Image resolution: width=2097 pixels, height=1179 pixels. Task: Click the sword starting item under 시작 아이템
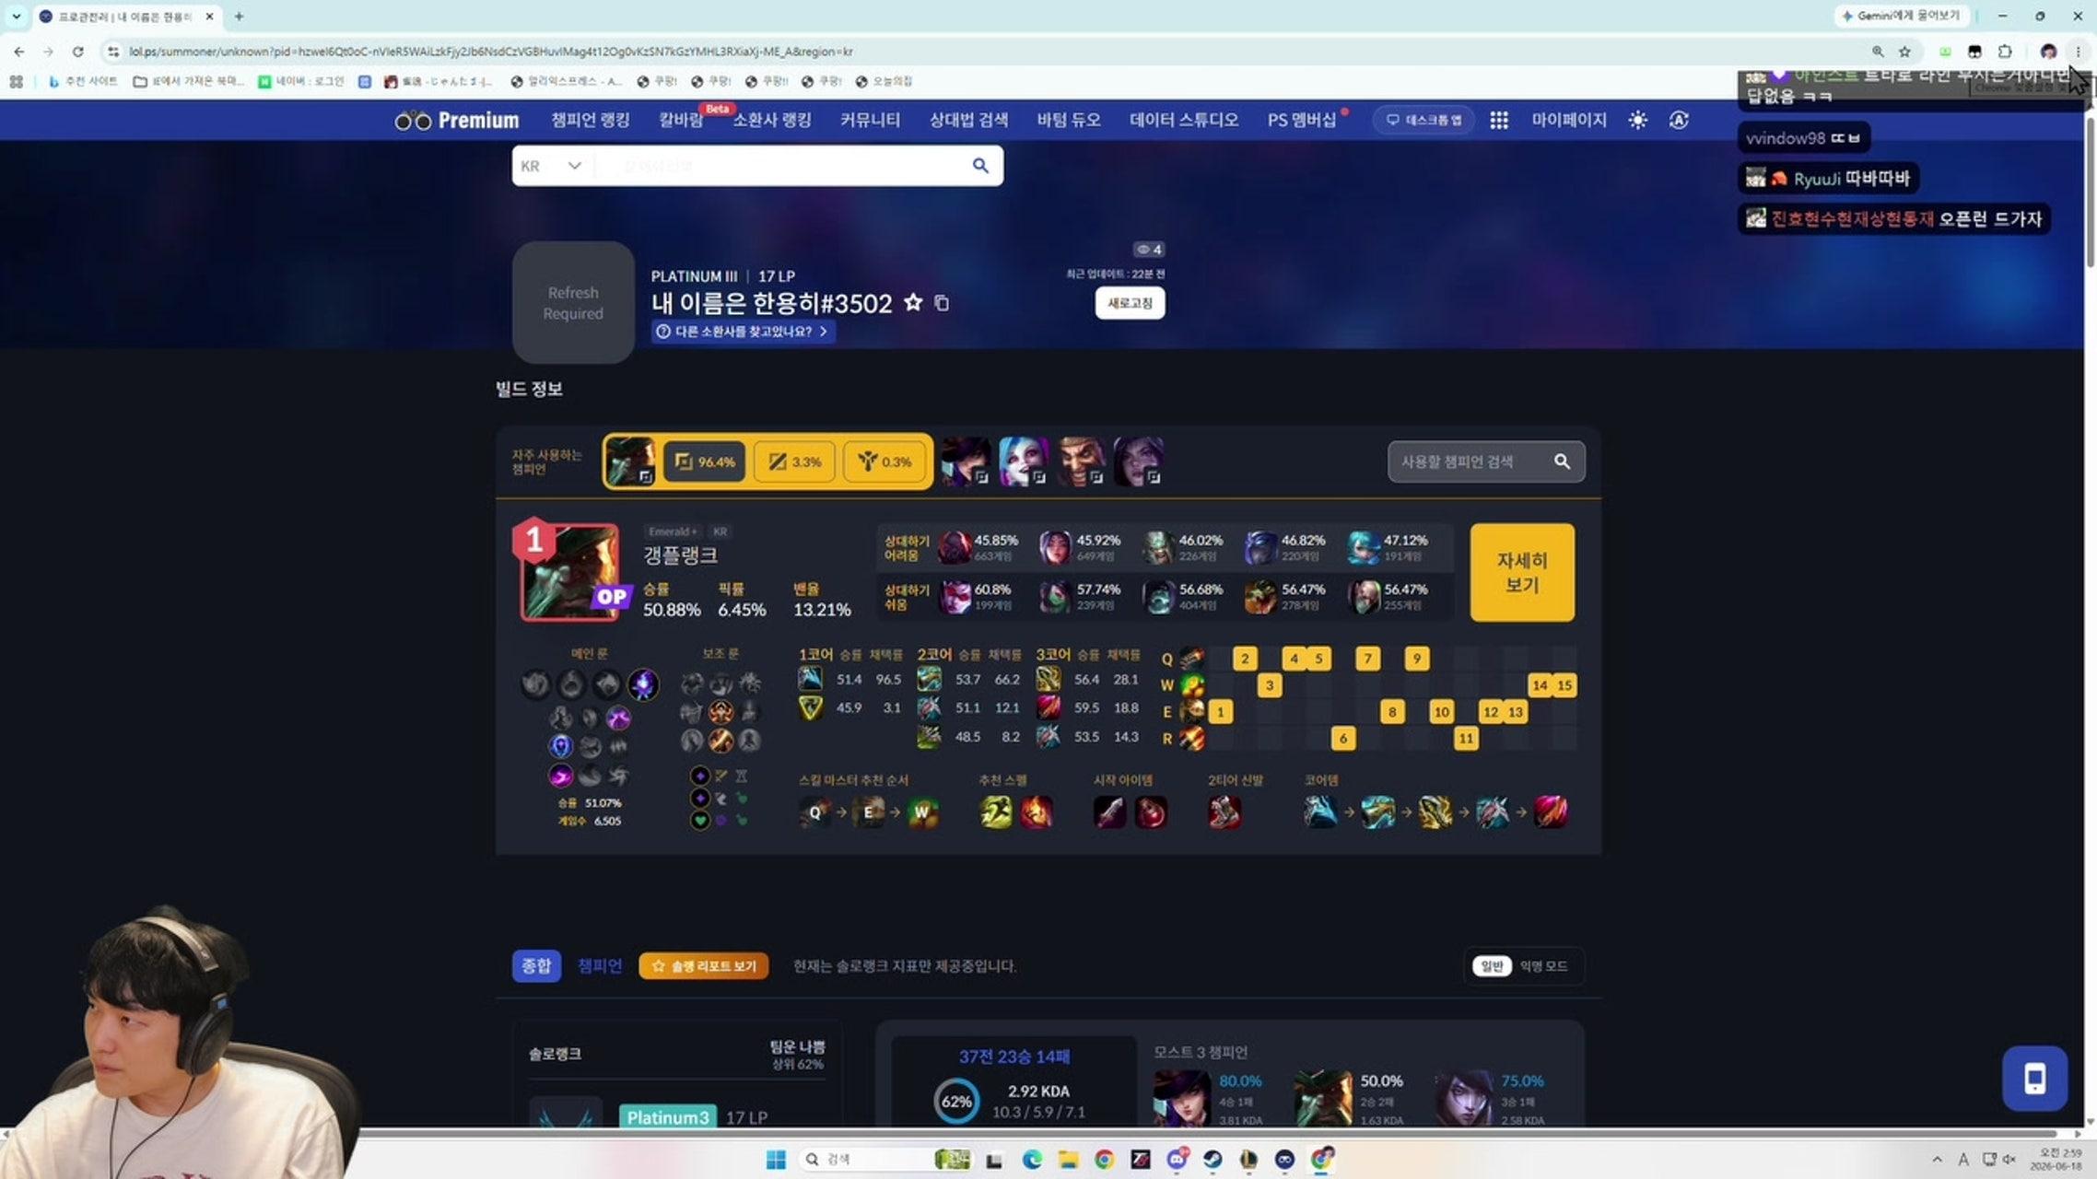pos(1109,811)
